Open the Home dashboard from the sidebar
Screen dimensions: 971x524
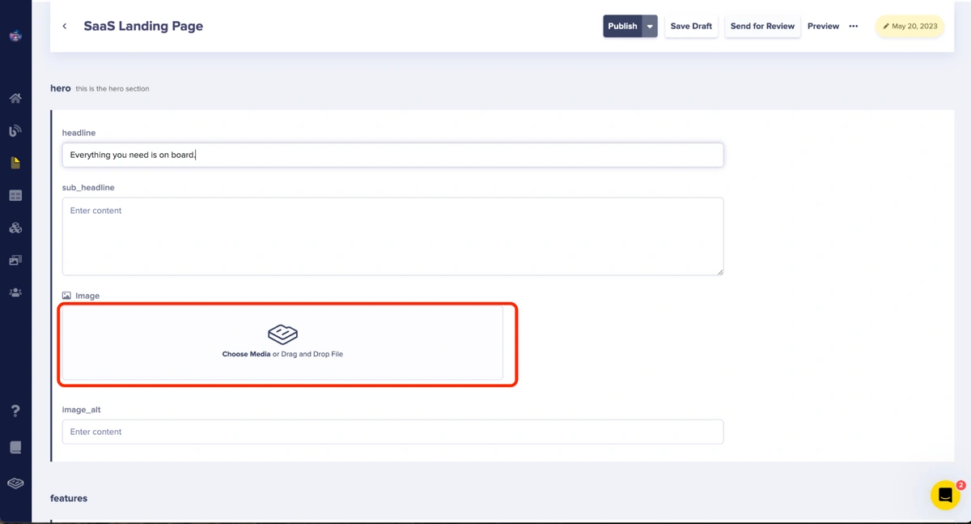(15, 98)
